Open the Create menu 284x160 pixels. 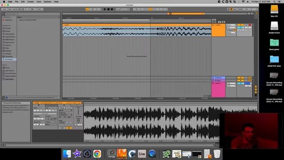(31, 2)
